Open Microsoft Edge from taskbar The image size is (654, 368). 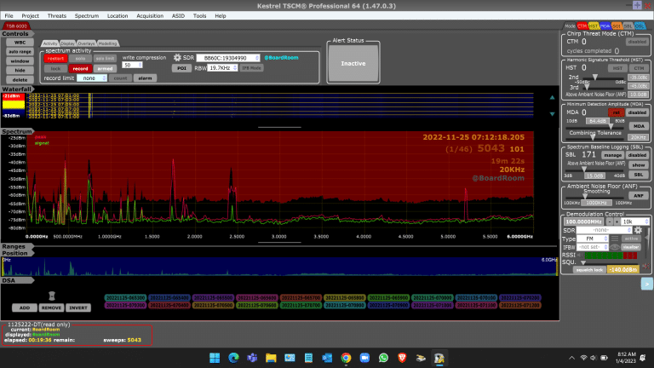[233, 358]
